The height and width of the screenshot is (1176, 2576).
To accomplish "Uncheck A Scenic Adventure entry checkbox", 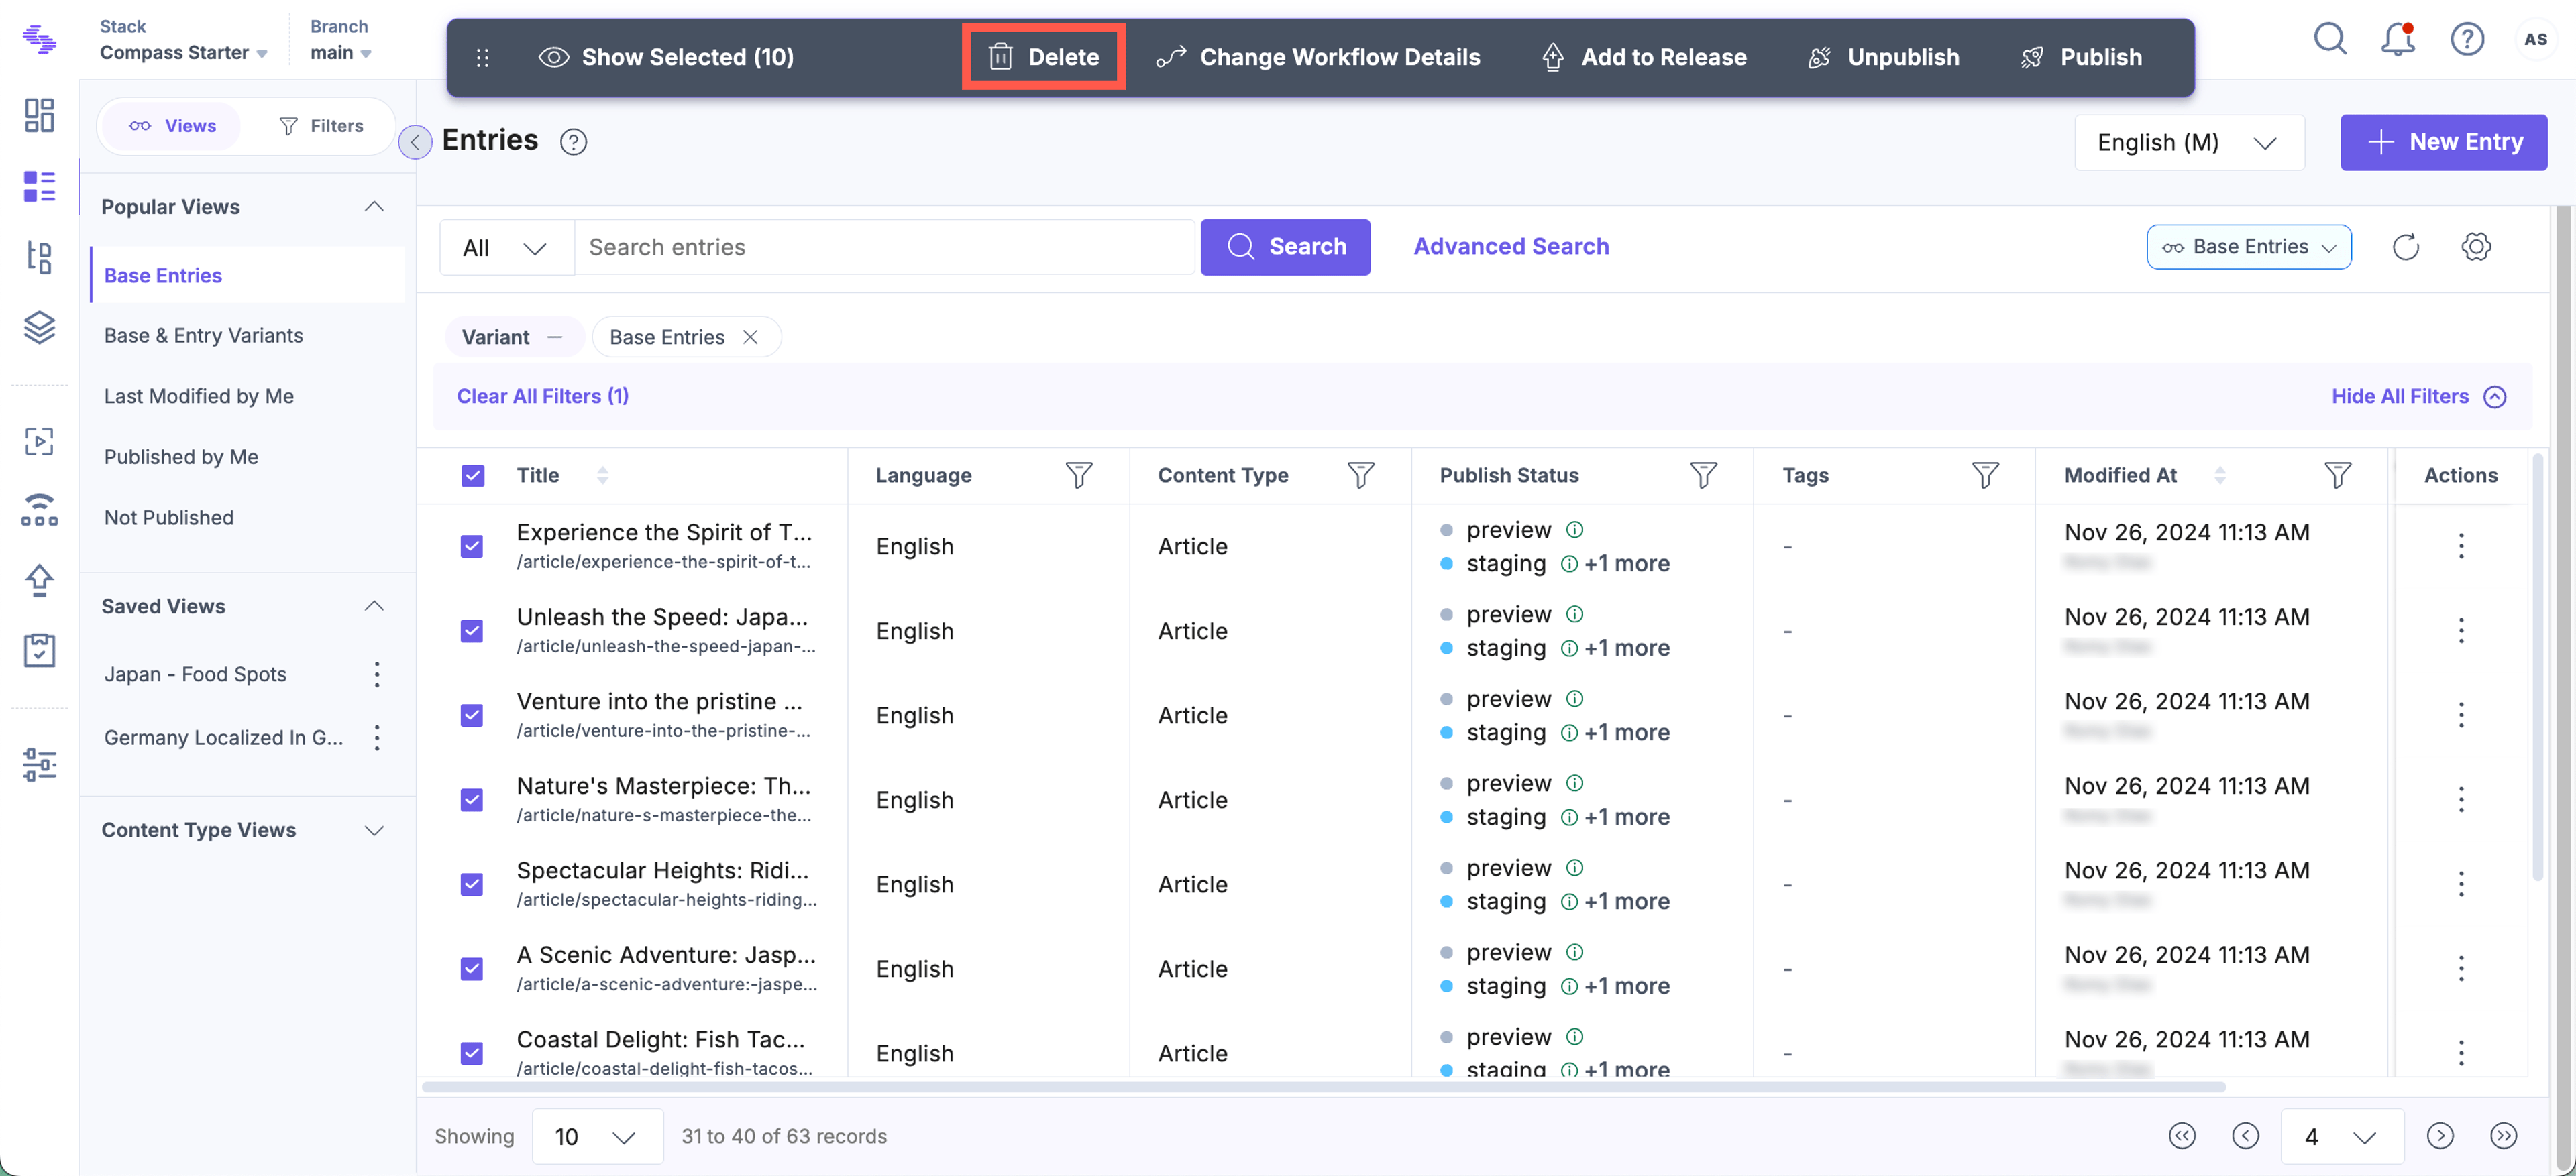I will (472, 968).
